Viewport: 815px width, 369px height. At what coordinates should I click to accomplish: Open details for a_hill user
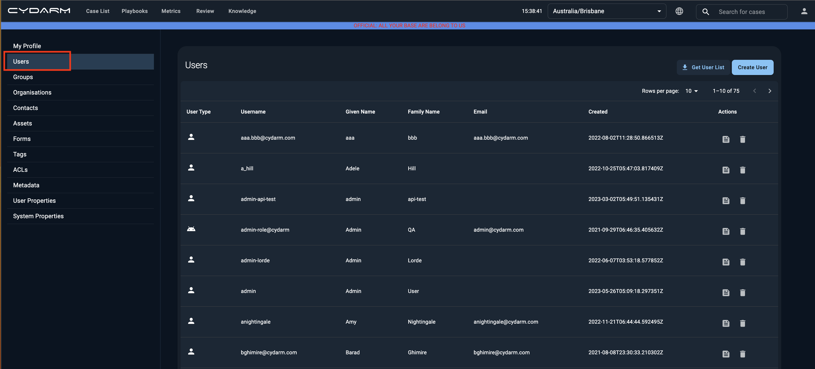tap(726, 170)
